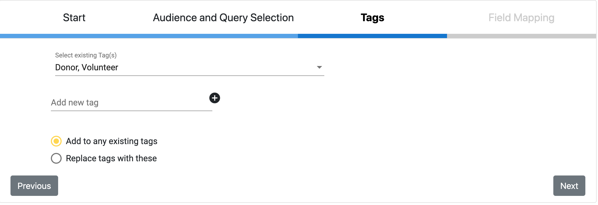Screen dimensions: 598x205
Task: Click light blue progress segment under Start
Action: tap(74, 36)
